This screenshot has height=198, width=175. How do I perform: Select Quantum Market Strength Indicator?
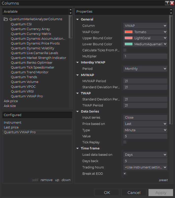[39, 58]
